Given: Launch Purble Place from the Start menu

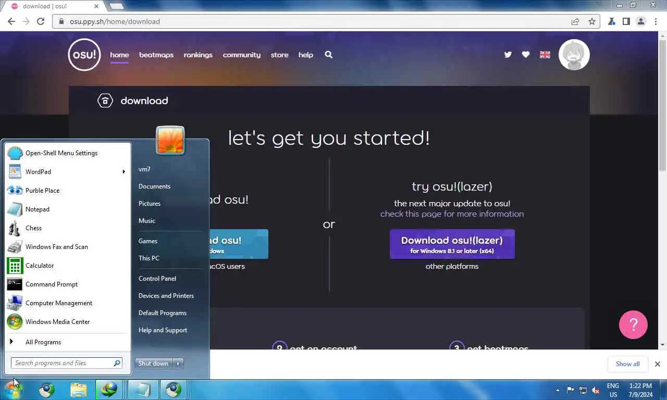Looking at the screenshot, I should pyautogui.click(x=68, y=191).
